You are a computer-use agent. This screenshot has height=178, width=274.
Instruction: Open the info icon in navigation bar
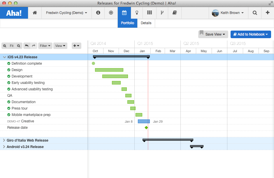coord(98,13)
